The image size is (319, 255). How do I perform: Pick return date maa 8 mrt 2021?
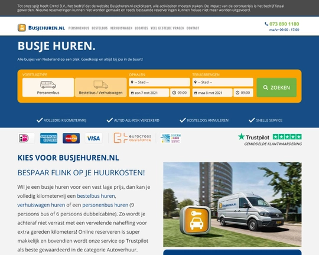(x=213, y=93)
